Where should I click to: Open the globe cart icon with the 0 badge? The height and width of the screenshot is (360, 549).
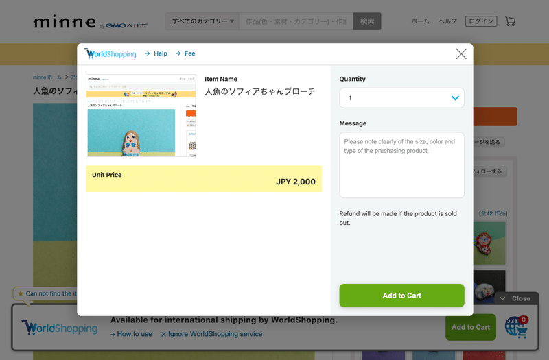pos(517,327)
